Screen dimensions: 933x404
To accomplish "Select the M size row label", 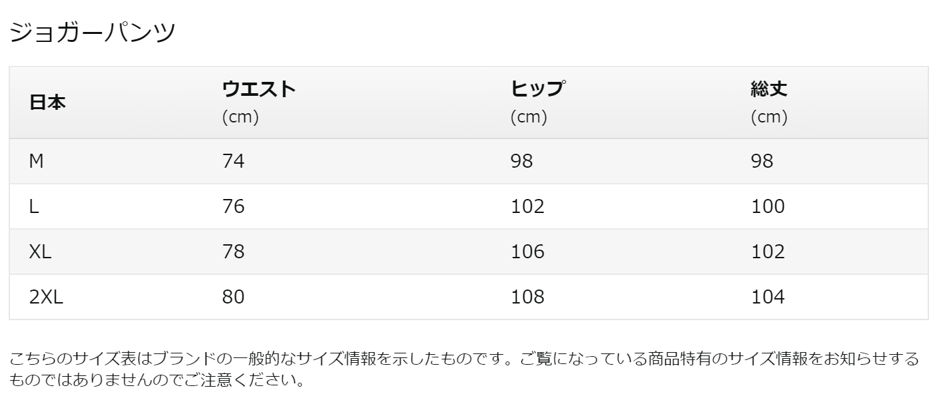I will 37,161.
